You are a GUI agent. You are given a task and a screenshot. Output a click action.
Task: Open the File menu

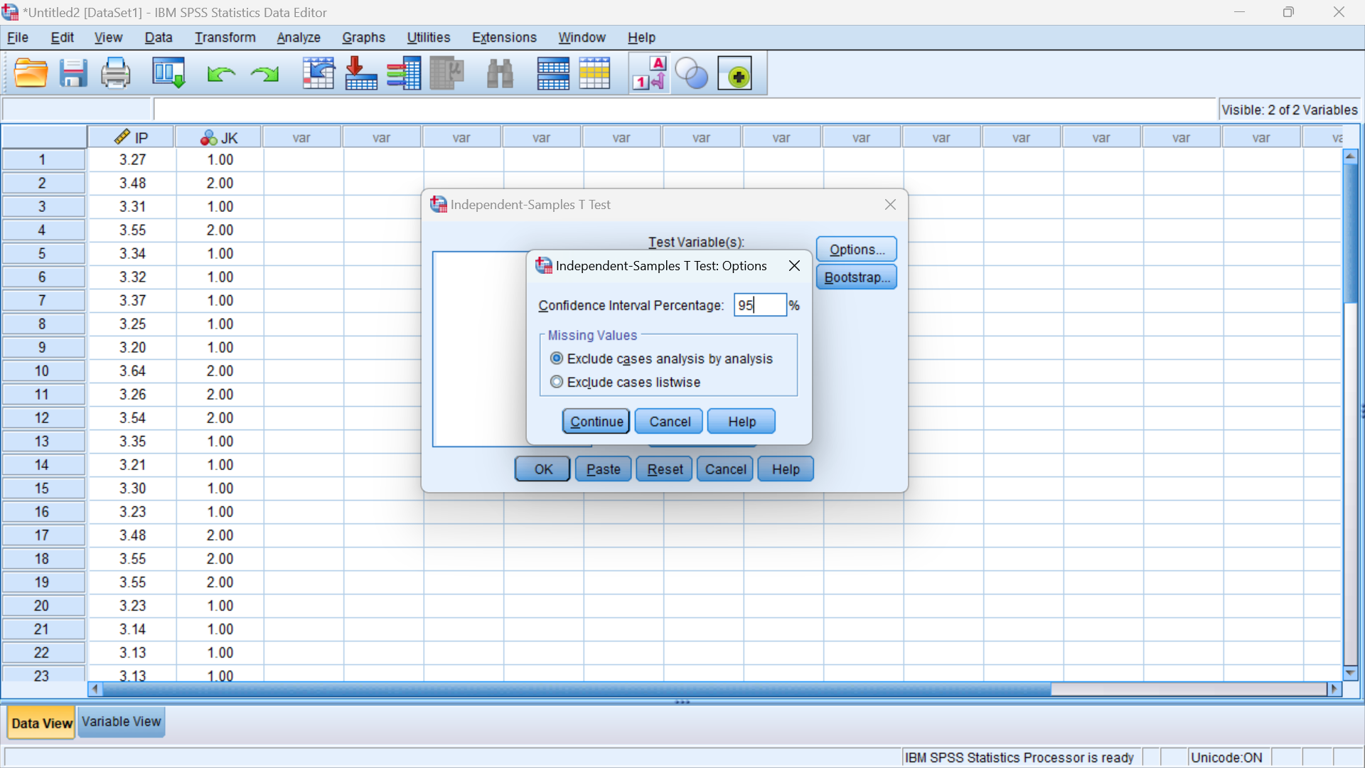(18, 38)
